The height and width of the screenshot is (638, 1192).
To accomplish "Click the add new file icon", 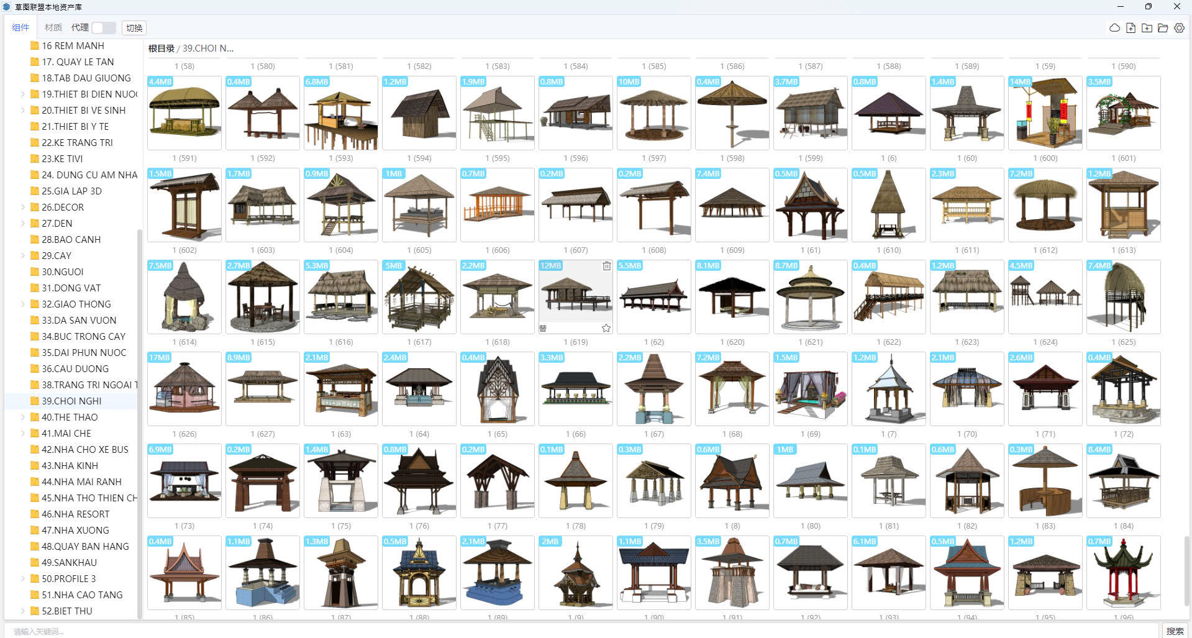I will [1131, 28].
